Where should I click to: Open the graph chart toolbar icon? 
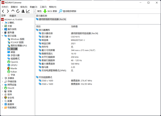click(x=28, y=11)
